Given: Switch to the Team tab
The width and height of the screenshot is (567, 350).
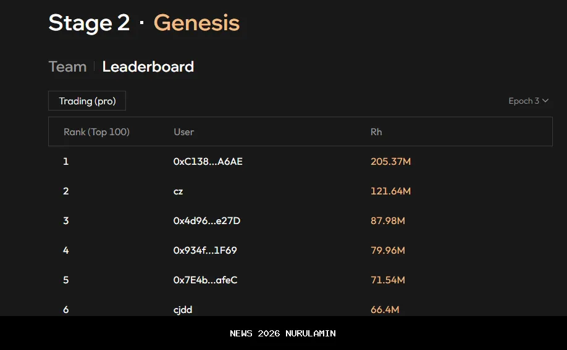Looking at the screenshot, I should (67, 67).
